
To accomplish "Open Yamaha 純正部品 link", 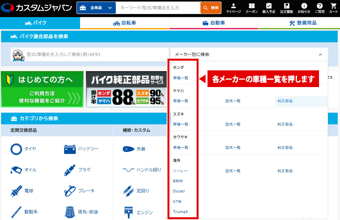I will click(285, 101).
